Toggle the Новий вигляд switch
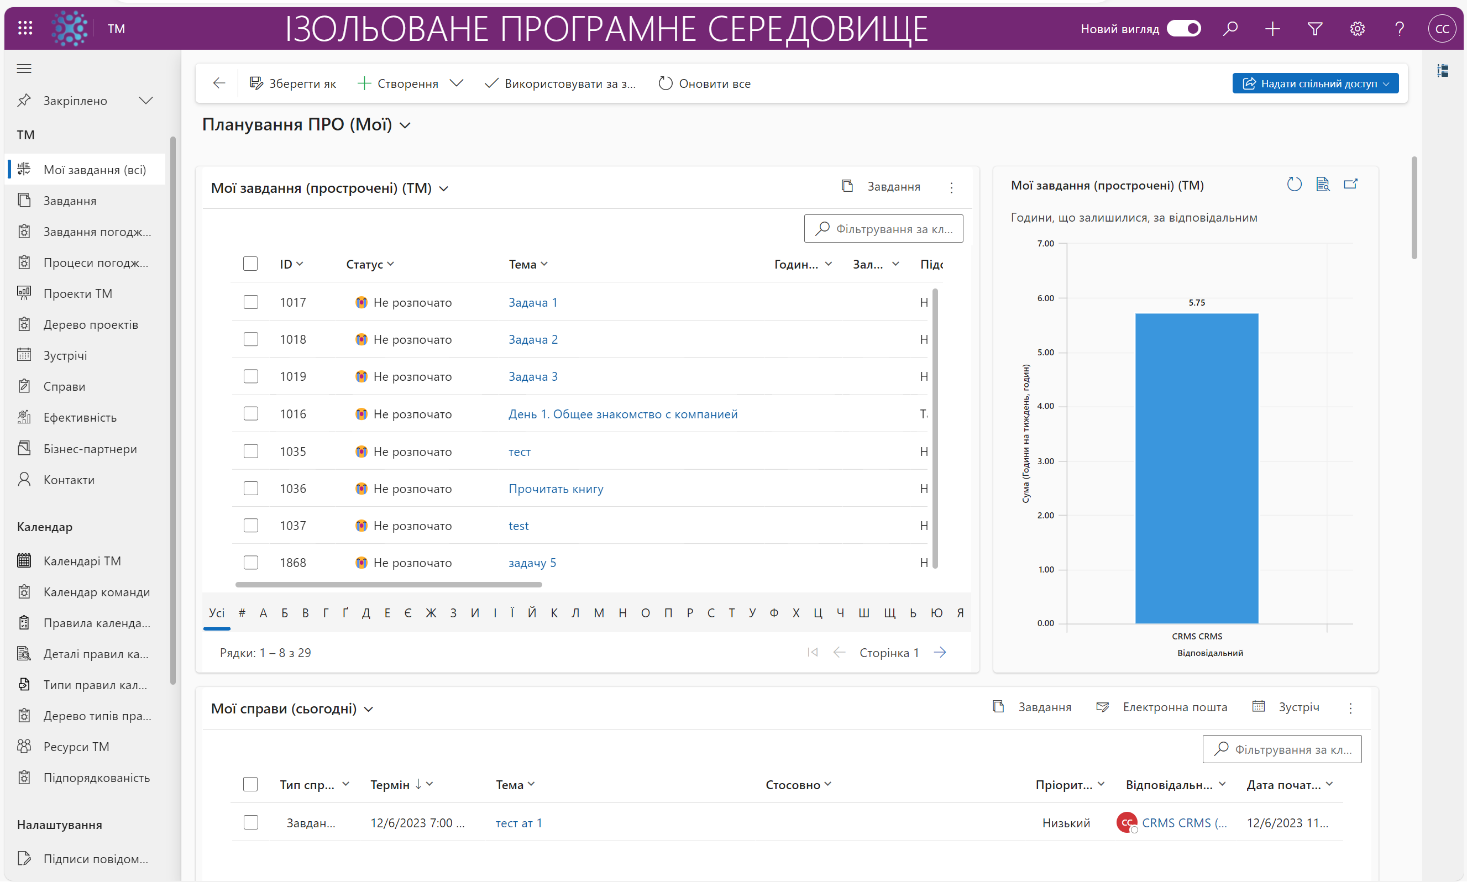Image resolution: width=1467 pixels, height=882 pixels. 1183,29
